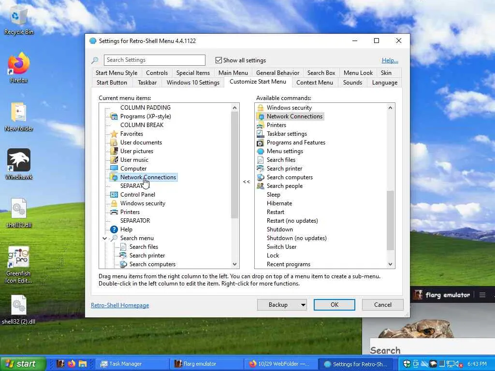This screenshot has height=371, width=495.
Task: Click the Control Panel icon in the left list
Action: (114, 195)
